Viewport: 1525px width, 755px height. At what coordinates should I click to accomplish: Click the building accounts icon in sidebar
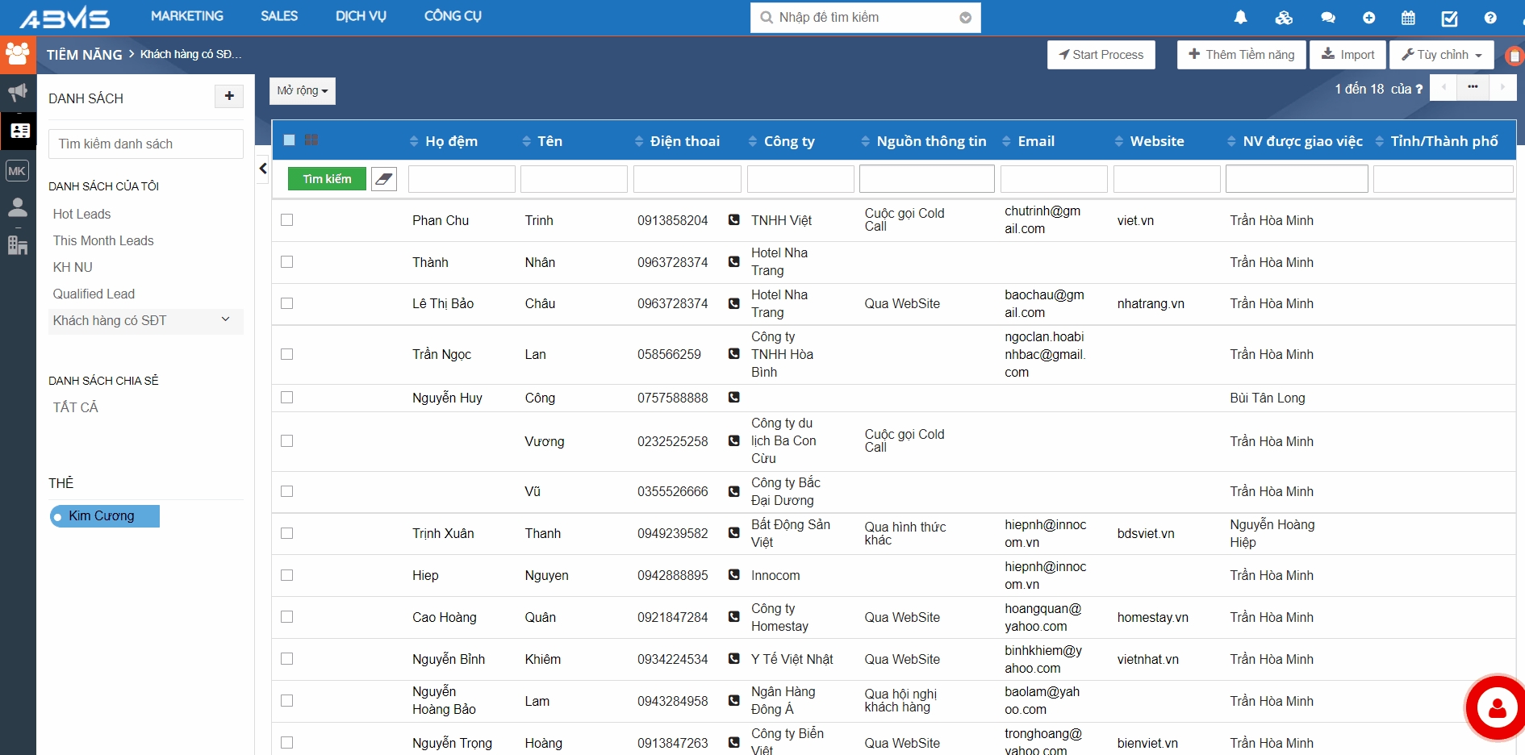pyautogui.click(x=18, y=245)
